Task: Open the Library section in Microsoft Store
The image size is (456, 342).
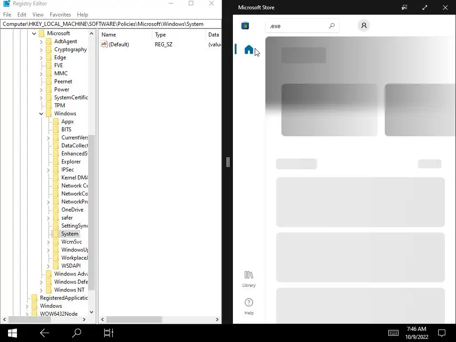Action: [x=248, y=279]
